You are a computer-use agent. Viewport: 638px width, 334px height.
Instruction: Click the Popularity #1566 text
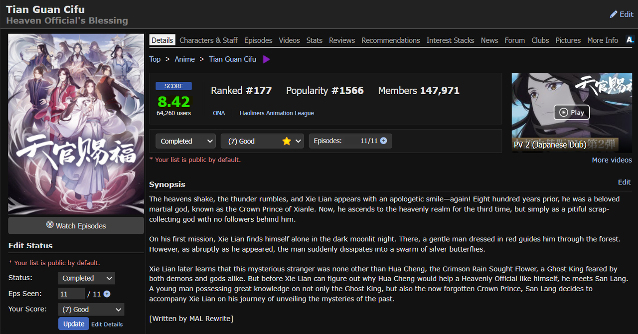(325, 91)
